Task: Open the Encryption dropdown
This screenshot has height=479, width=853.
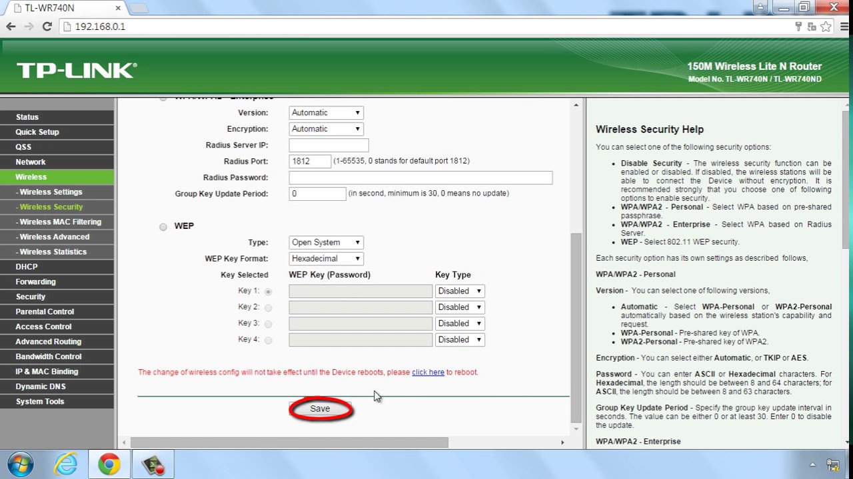Action: coord(326,129)
